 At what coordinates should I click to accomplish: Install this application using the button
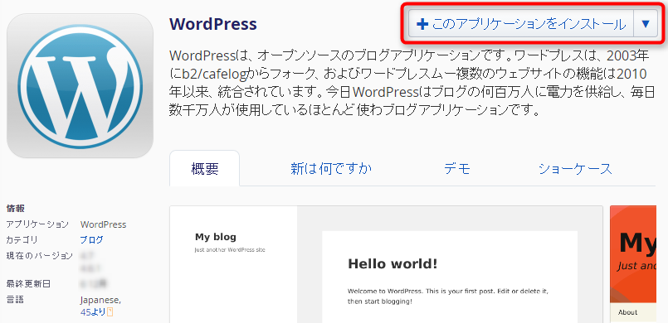pos(521,24)
